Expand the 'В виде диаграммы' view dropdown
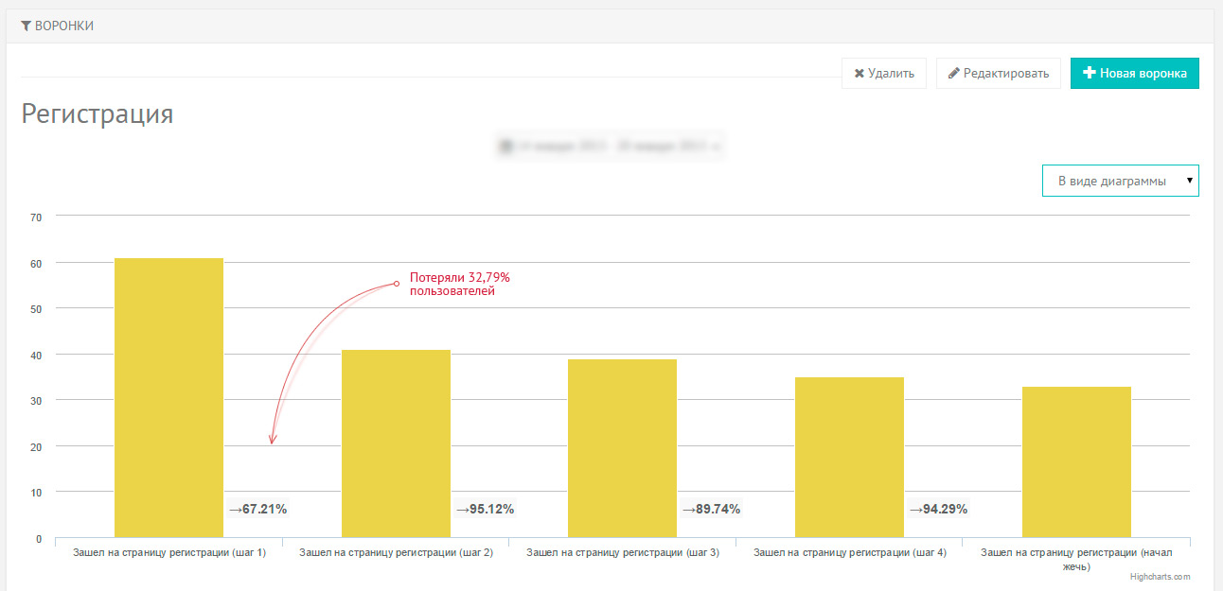The width and height of the screenshot is (1223, 591). tap(1111, 181)
